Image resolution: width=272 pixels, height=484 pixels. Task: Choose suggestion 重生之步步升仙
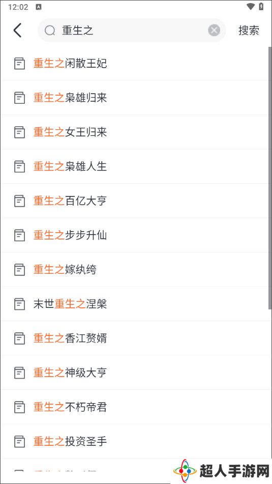click(134, 235)
